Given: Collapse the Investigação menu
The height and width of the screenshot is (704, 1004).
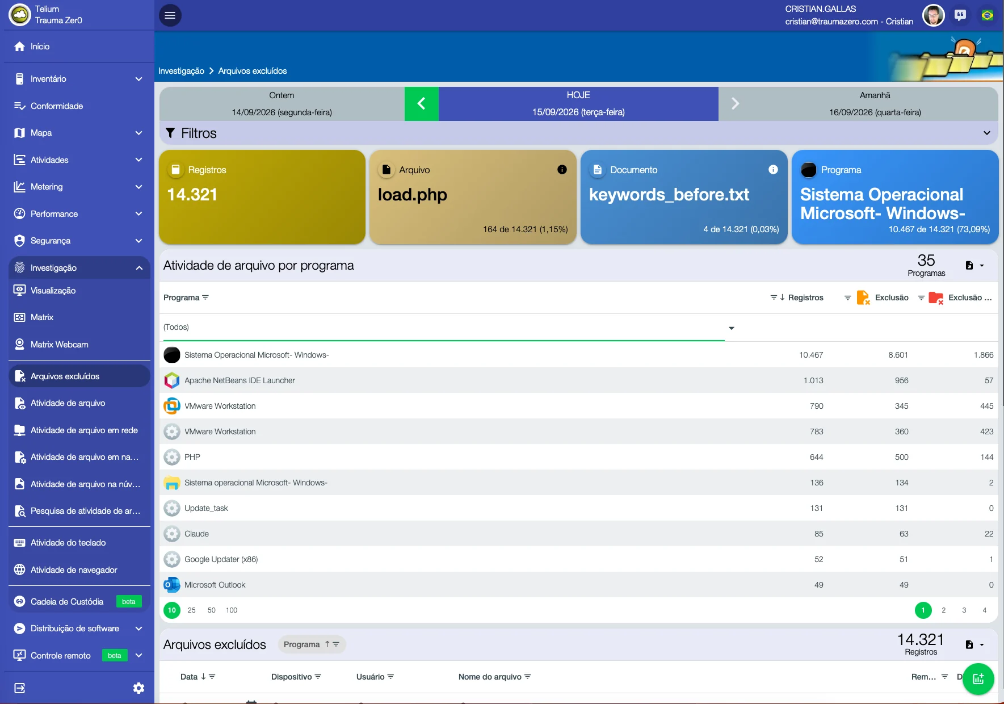Looking at the screenshot, I should tap(79, 268).
